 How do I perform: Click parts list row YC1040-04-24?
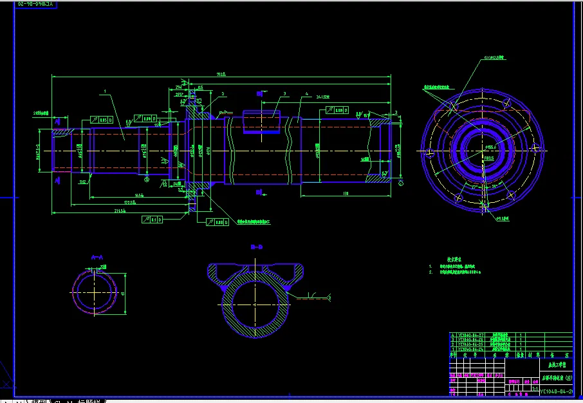pos(511,350)
